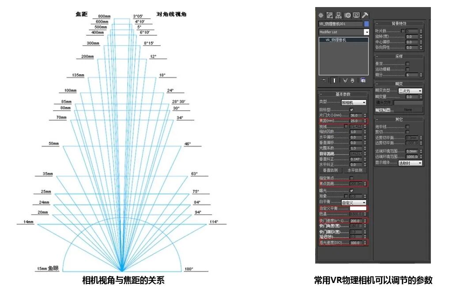Click the 垂直纠正 value field
The height and width of the screenshot is (294, 464).
[x=356, y=159]
